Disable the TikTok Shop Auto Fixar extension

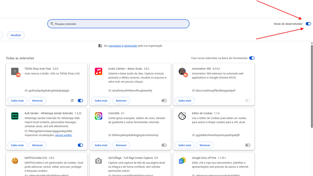point(80,101)
